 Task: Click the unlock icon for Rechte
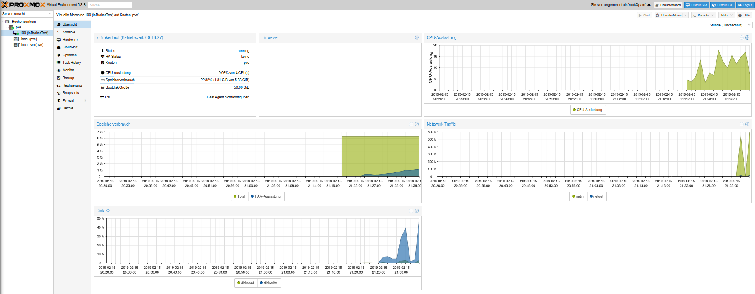(59, 109)
